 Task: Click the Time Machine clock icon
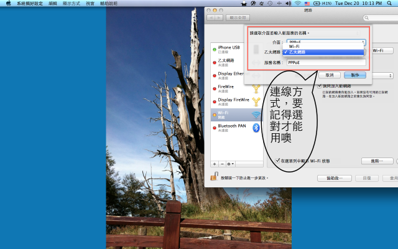[270, 3]
